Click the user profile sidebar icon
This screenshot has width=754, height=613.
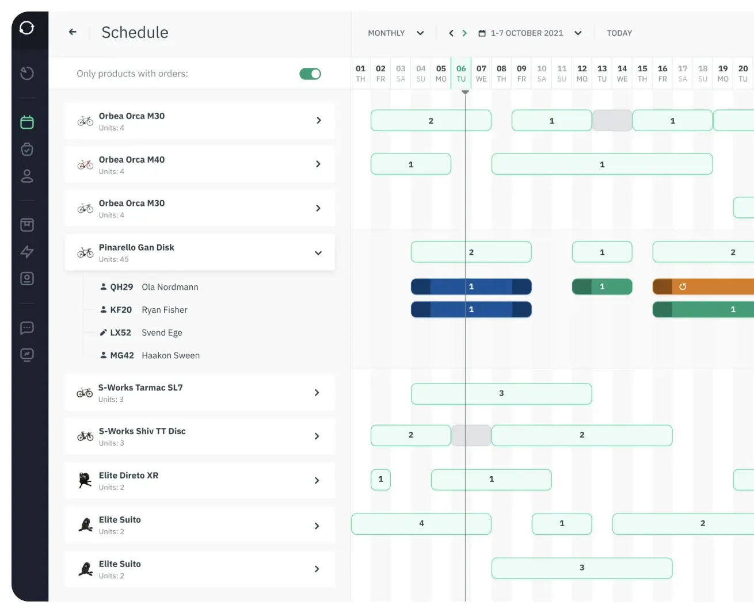click(27, 176)
